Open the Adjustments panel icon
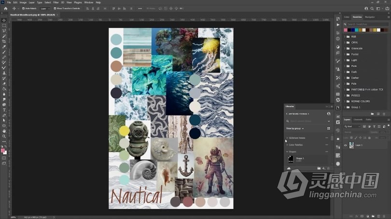Viewport: 391px width, 219px height. point(338,47)
